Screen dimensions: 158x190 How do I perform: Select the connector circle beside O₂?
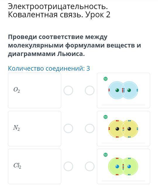[68, 90]
